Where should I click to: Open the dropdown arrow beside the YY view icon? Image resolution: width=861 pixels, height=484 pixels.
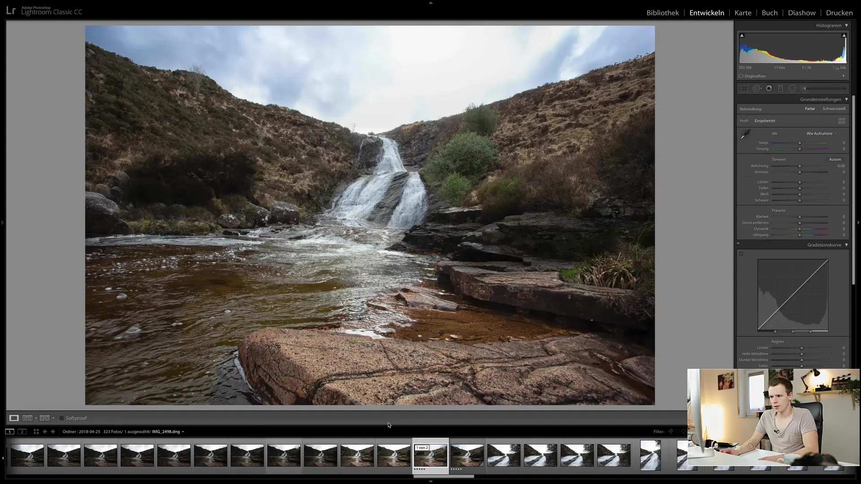(53, 418)
